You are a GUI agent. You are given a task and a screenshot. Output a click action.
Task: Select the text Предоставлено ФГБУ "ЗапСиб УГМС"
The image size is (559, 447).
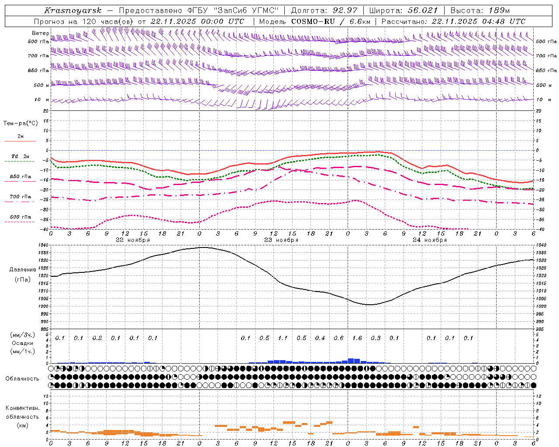click(x=198, y=10)
